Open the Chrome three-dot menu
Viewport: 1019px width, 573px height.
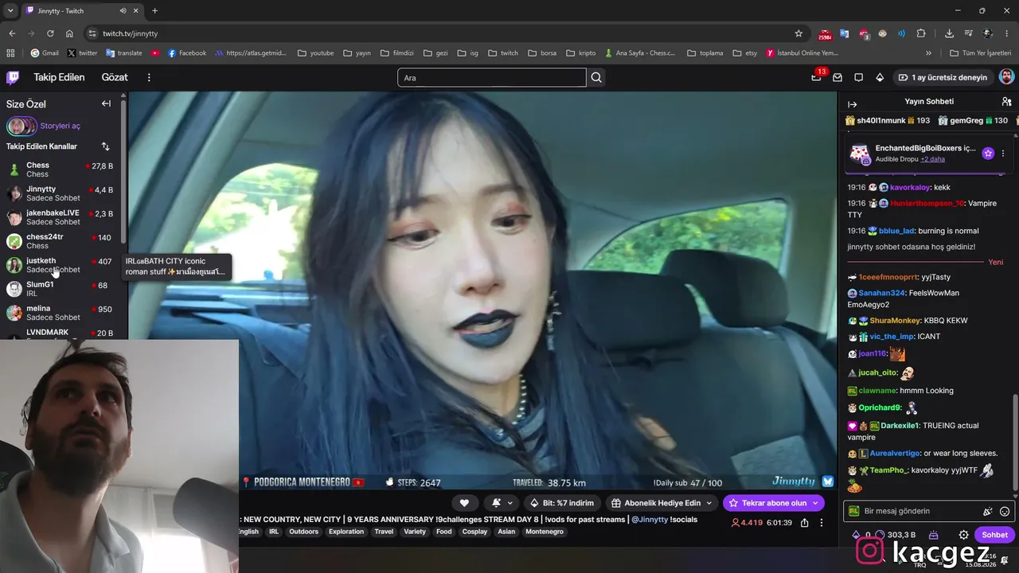coord(1006,33)
